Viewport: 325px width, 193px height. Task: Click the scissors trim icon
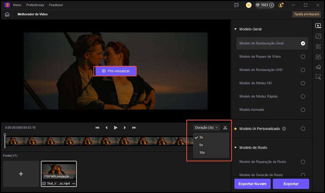[x=225, y=128]
